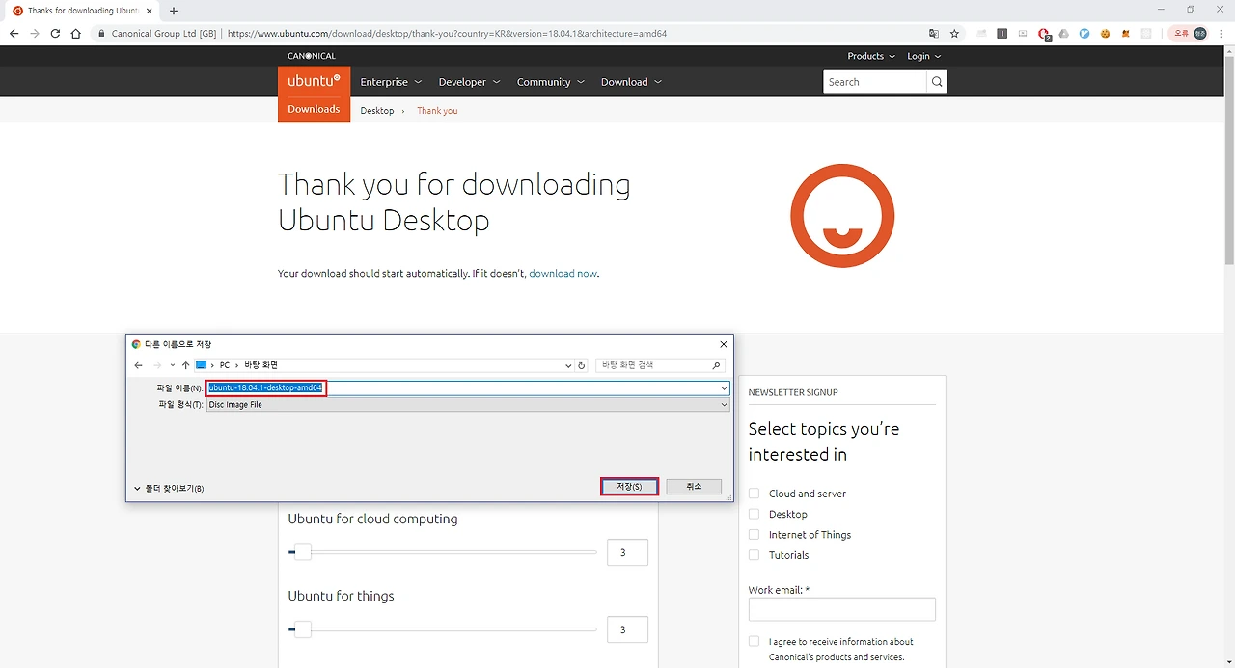
Task: Click the Cancel (취소) button
Action: pos(694,487)
